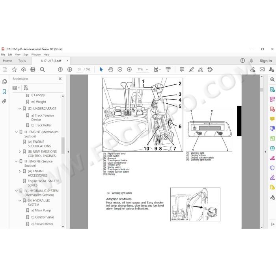Open the Comment tool in right pane
Viewport: 276px width, 276px height.
click(272, 119)
